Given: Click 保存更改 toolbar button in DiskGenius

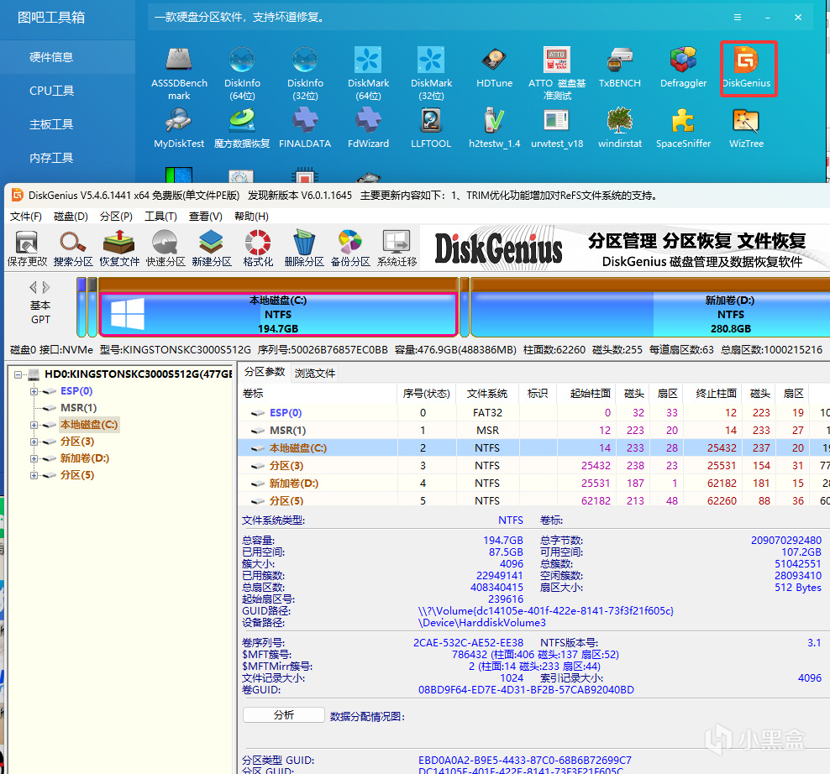Looking at the screenshot, I should (x=27, y=248).
